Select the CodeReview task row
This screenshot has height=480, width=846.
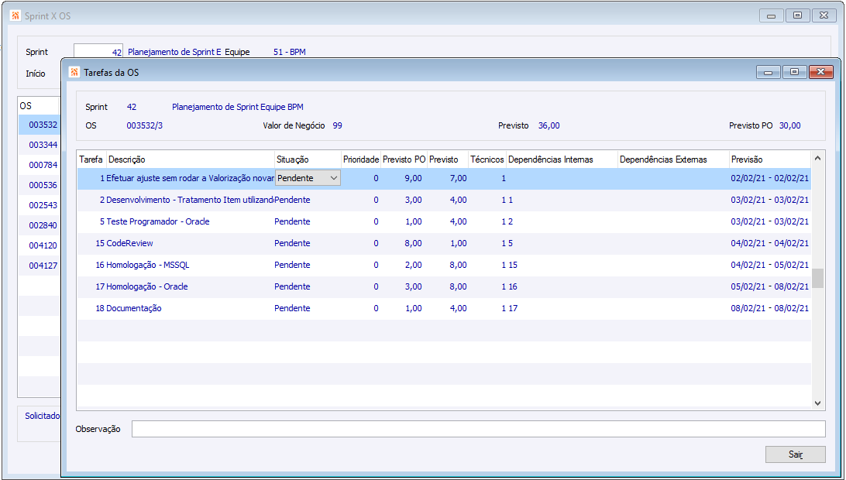(444, 243)
